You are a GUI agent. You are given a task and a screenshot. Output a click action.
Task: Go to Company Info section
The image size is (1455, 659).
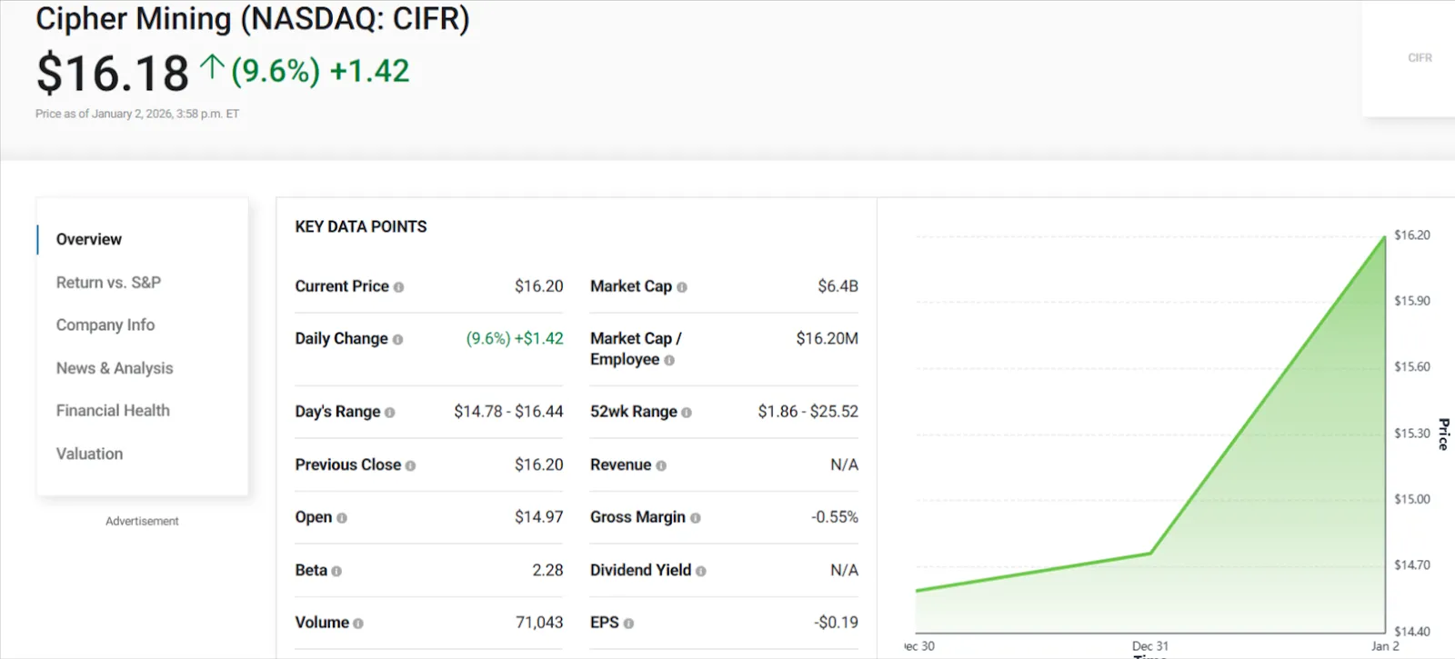coord(105,325)
